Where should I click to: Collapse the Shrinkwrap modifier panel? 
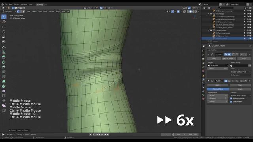pos(208,54)
